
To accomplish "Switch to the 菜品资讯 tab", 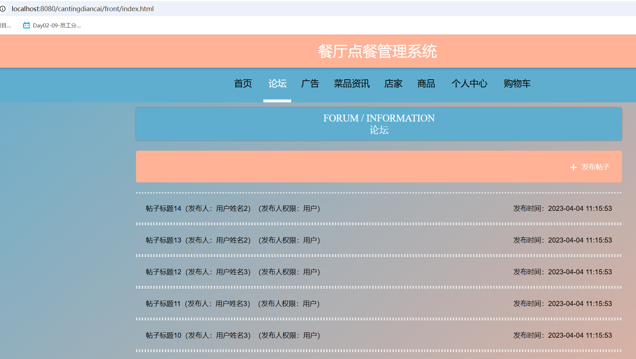I will click(351, 84).
